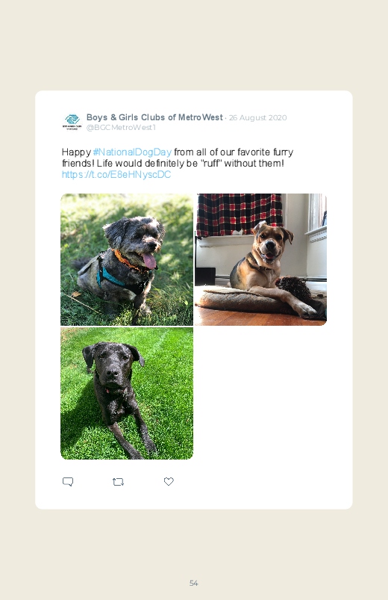Screen dimensions: 388x600
Task: Click the 26 August 2020 timestamp
Action: point(257,117)
